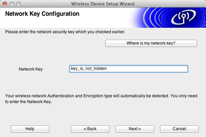The image size is (206, 137).
Task: Click the white header banner background
Action: click(x=66, y=22)
